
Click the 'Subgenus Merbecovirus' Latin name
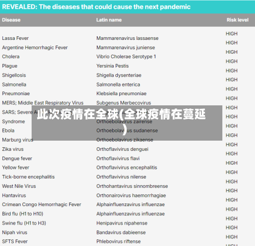point(123,103)
